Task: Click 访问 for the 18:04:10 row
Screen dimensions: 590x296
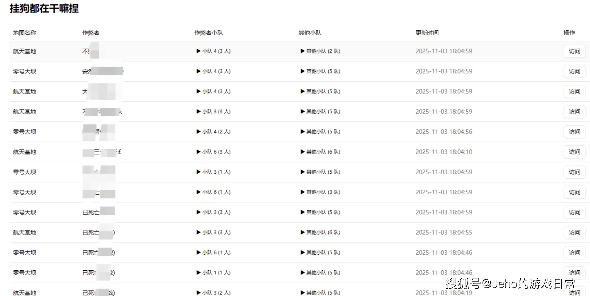Action: pos(574,152)
